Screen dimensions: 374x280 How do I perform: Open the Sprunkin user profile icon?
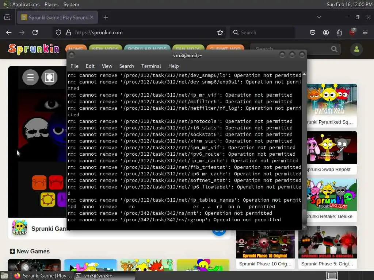coord(356,49)
